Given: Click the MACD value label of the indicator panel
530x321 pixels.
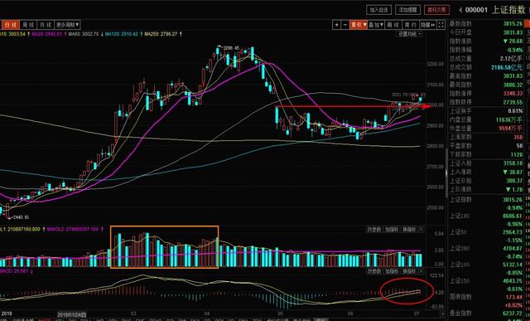Looking at the screenshot, I should coord(15,271).
